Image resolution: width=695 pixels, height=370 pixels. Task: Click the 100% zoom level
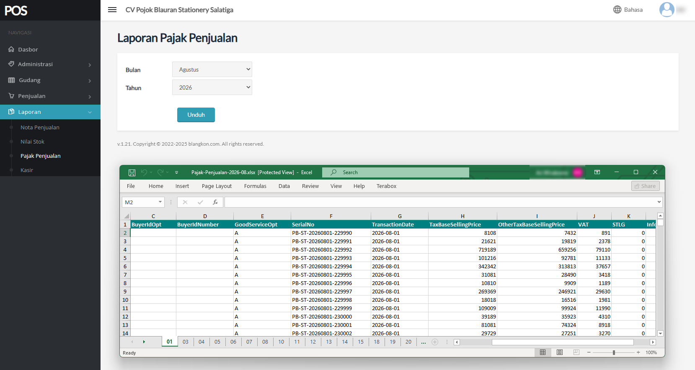pos(651,352)
